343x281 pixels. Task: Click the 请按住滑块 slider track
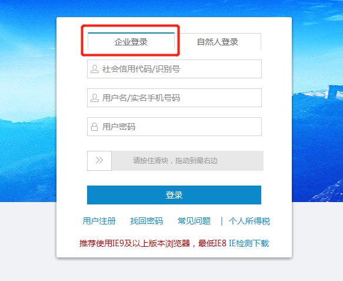coord(188,161)
